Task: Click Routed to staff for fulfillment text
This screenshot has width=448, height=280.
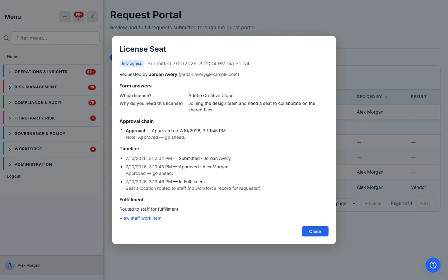Action: pyautogui.click(x=149, y=209)
